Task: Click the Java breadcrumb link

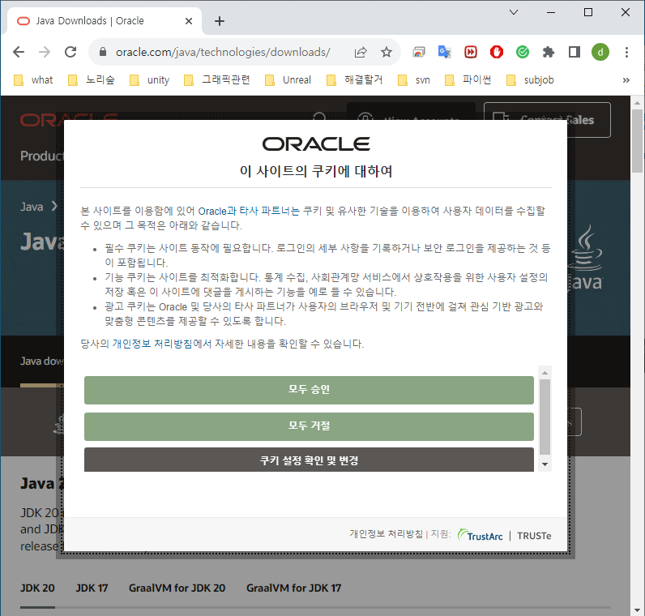Action: [x=32, y=207]
